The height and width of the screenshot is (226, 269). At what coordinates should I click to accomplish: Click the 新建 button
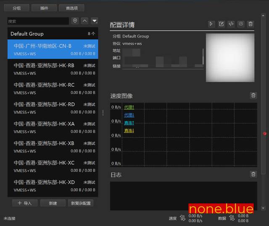pos(53,203)
